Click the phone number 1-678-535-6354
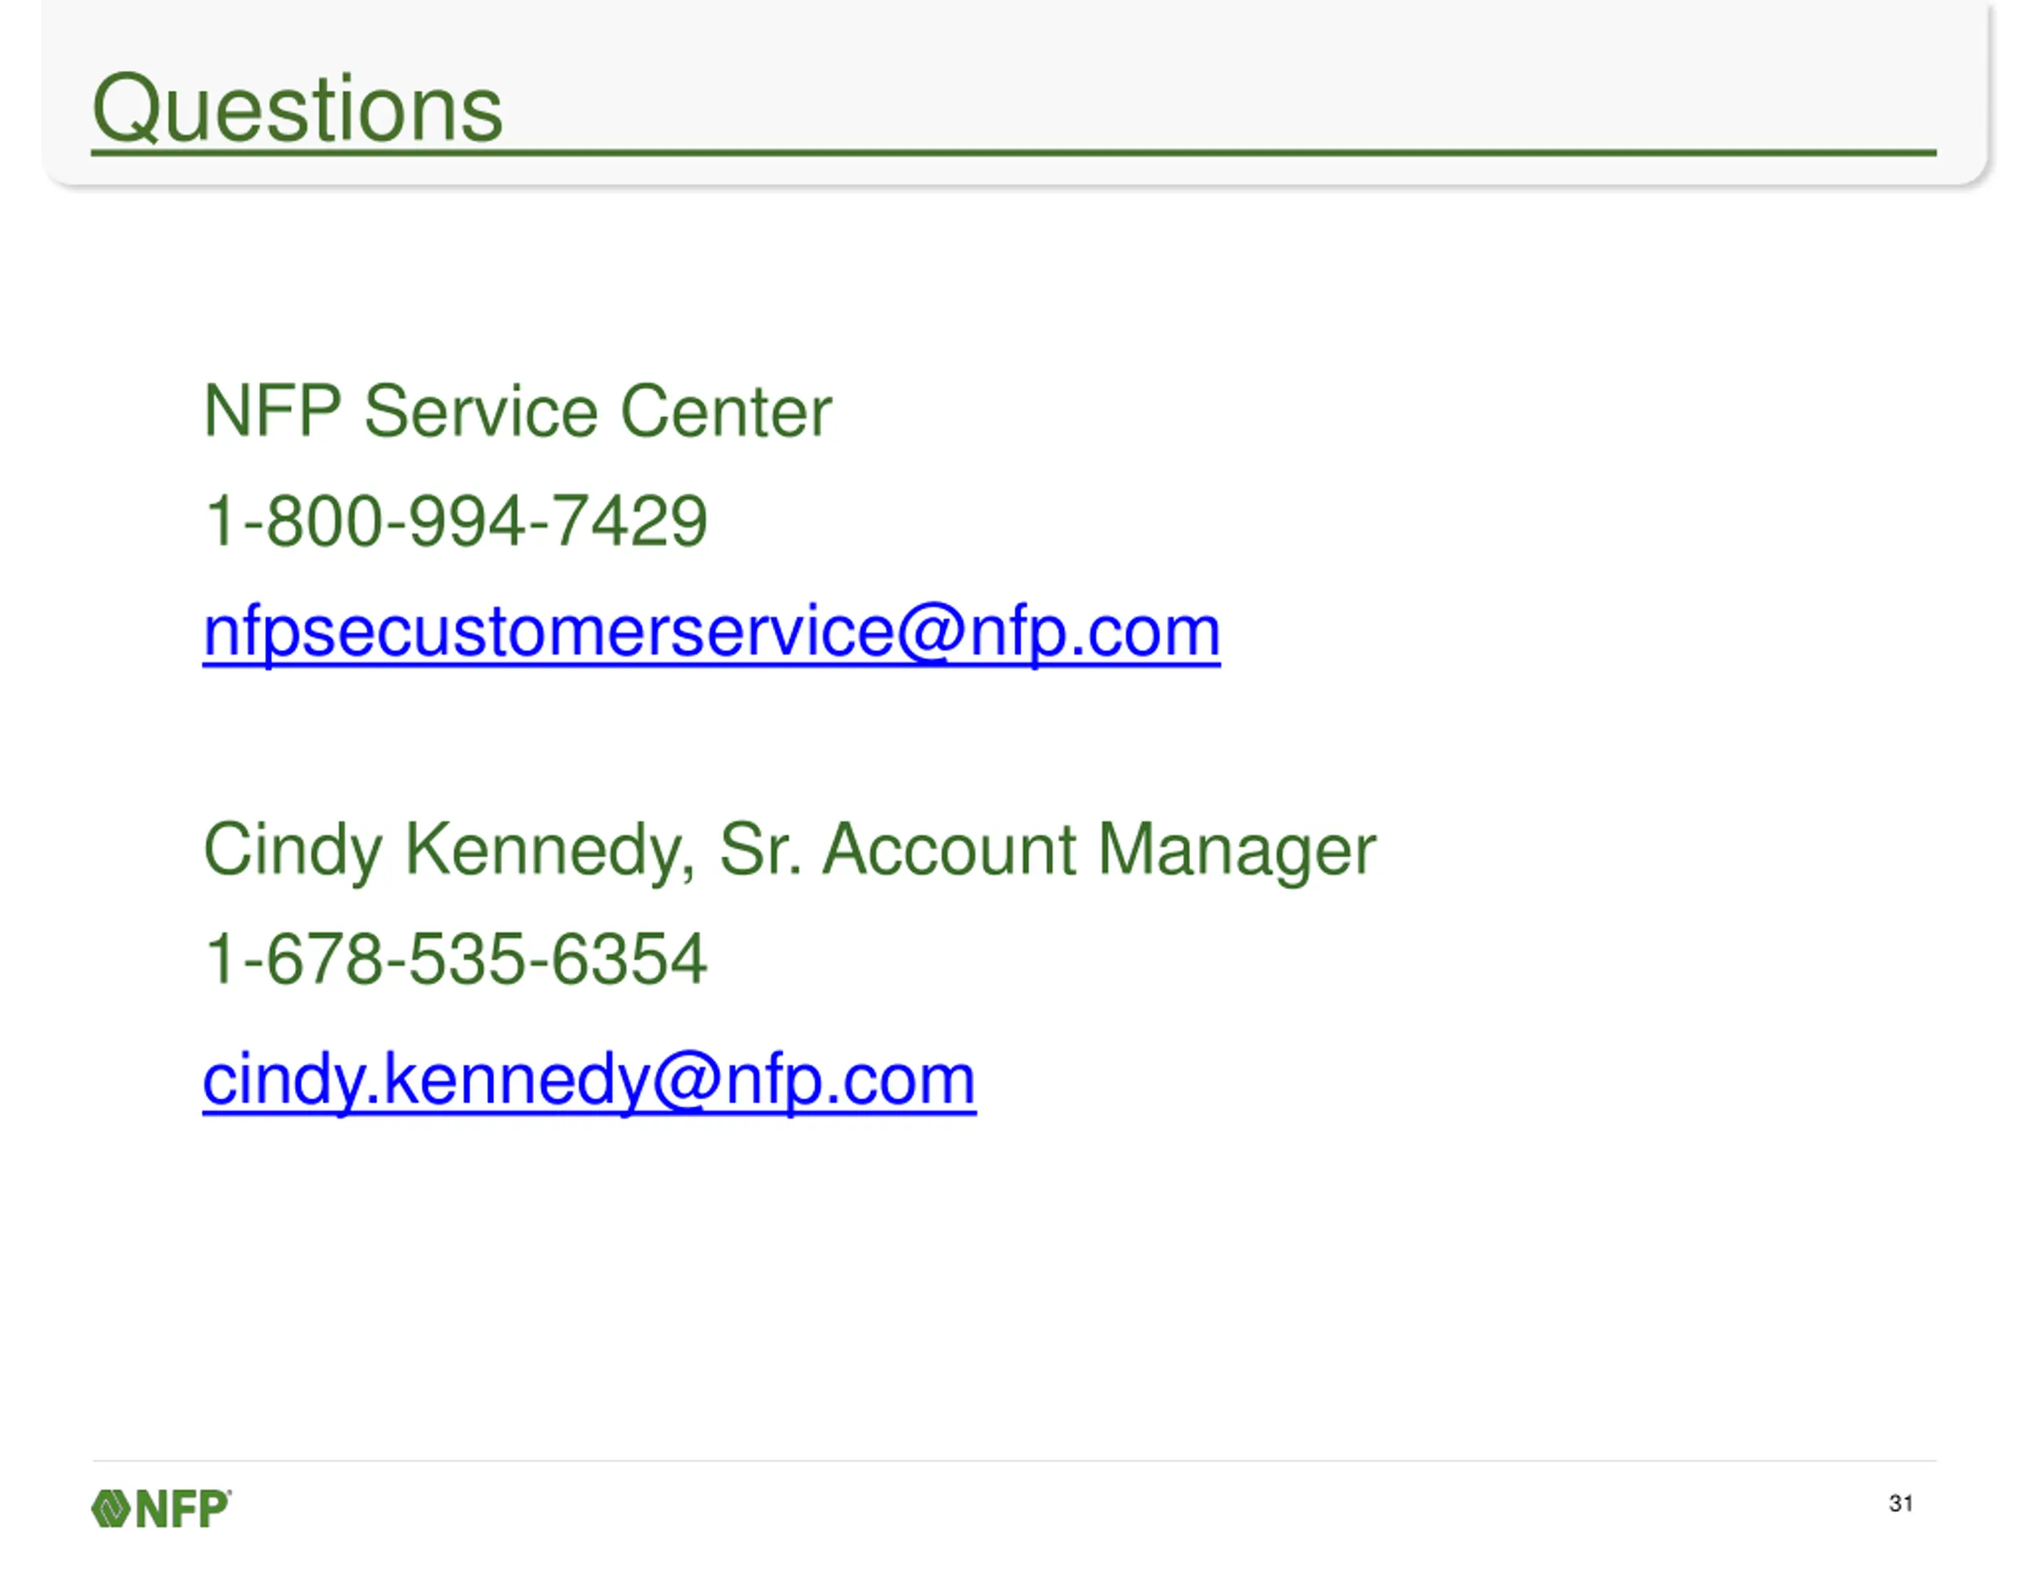The image size is (2030, 1569). coord(455,959)
